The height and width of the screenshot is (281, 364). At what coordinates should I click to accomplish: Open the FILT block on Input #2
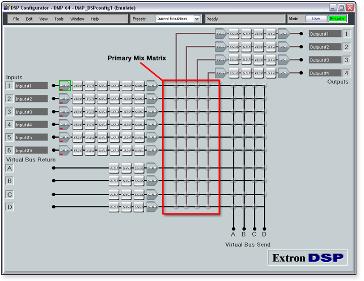[x=77, y=98]
